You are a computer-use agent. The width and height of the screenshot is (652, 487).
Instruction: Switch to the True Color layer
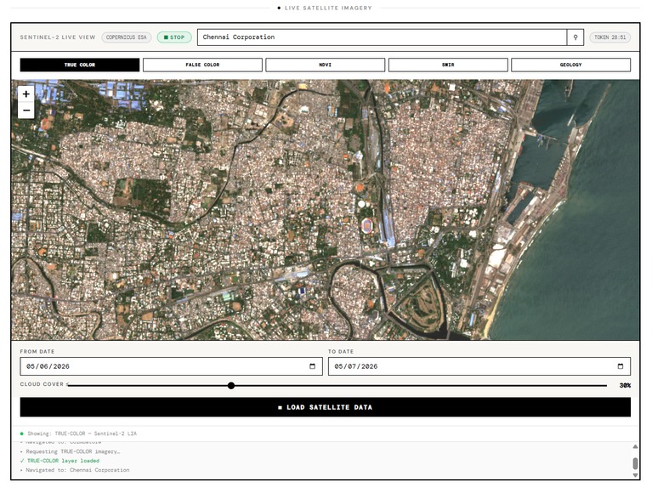point(80,65)
